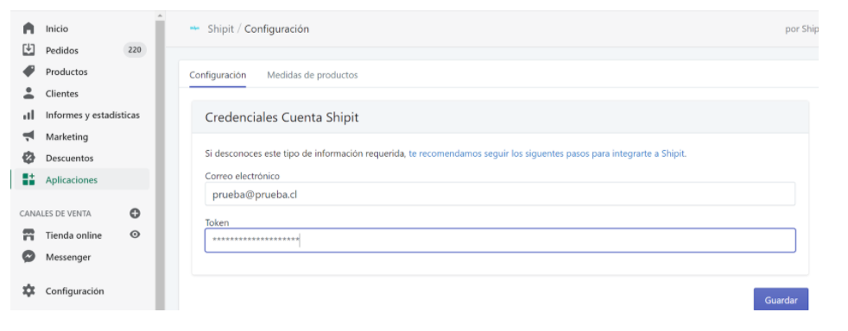Add a sales channel with plus icon

click(x=136, y=213)
